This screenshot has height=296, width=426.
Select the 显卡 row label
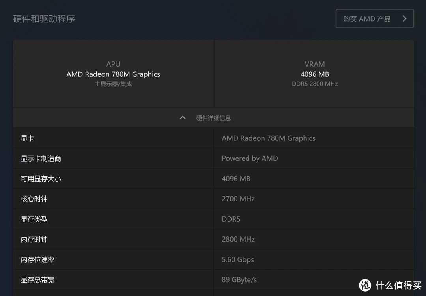point(28,138)
